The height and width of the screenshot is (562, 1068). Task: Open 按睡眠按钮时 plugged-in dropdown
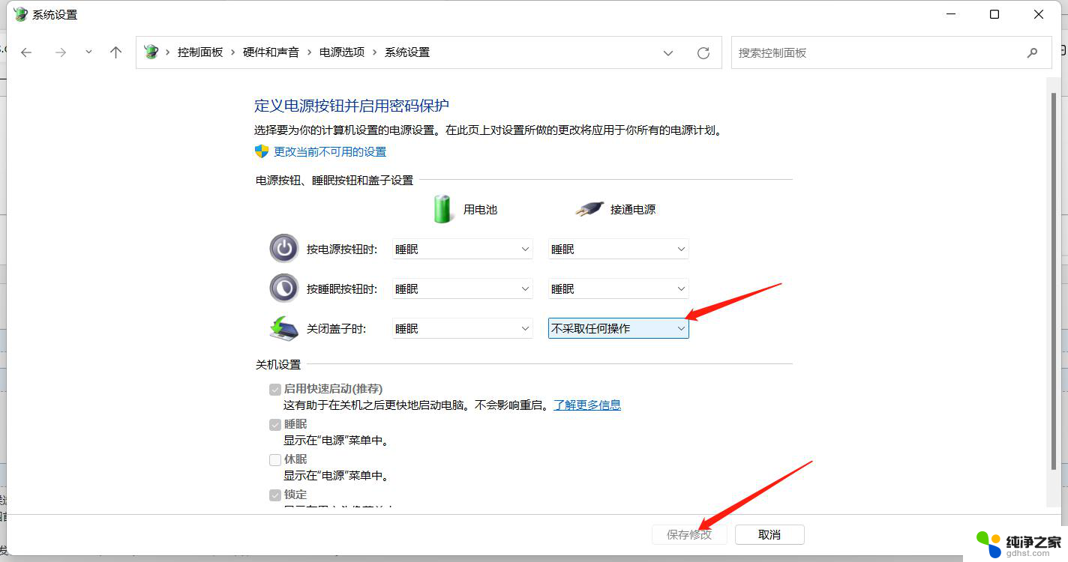[x=619, y=289]
